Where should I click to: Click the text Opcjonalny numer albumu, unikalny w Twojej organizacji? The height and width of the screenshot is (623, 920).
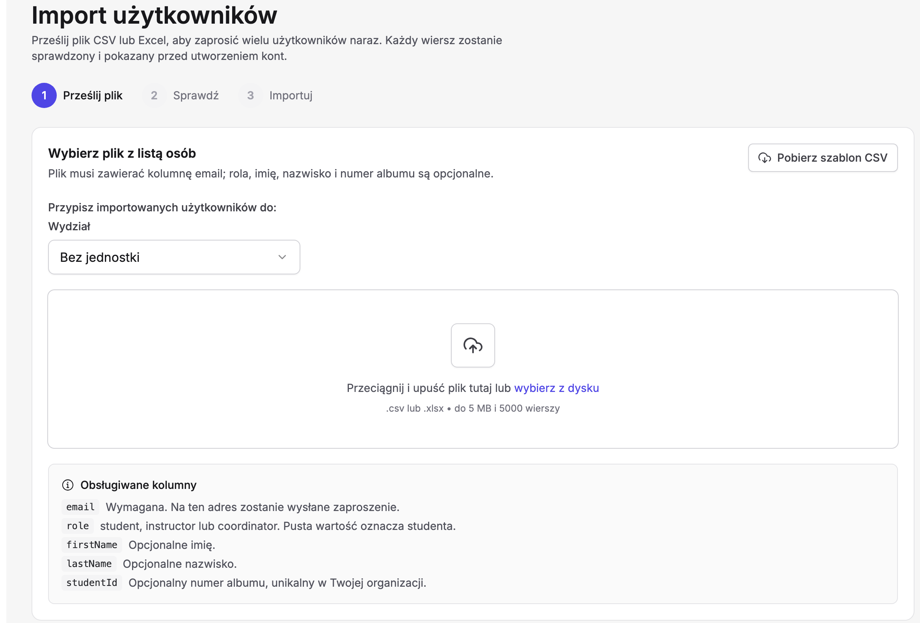coord(277,583)
